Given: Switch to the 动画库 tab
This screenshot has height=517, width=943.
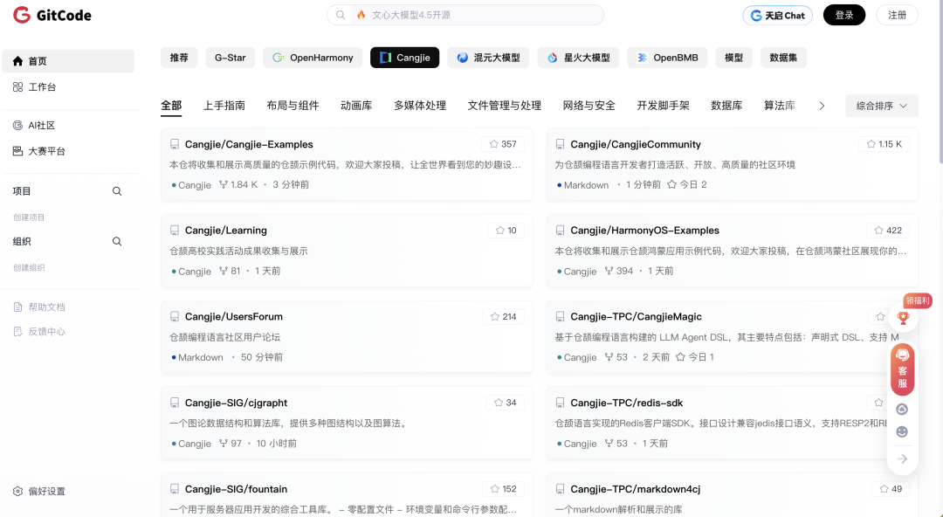Looking at the screenshot, I should coord(356,106).
